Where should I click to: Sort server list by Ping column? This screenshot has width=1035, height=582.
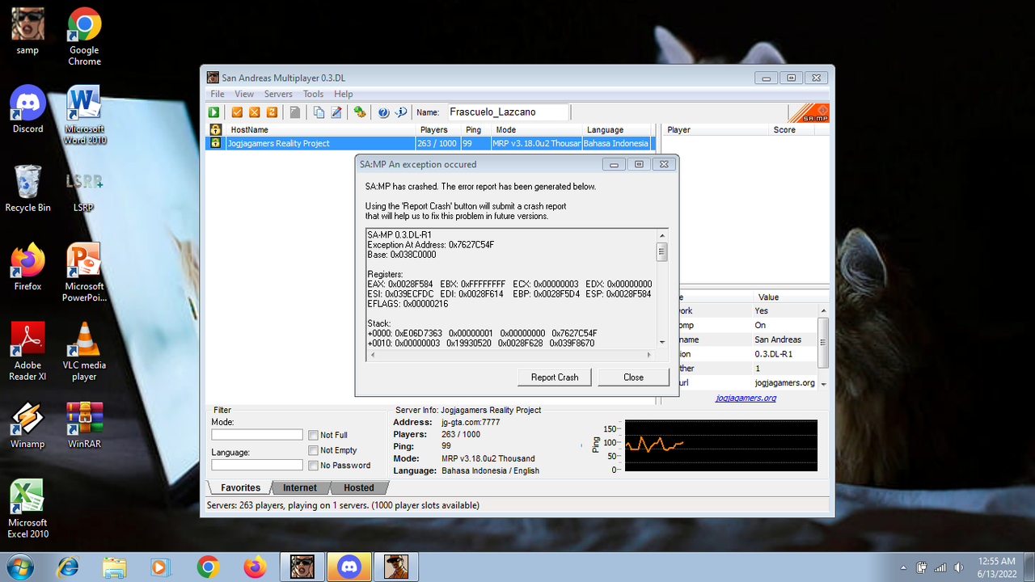pyautogui.click(x=476, y=129)
